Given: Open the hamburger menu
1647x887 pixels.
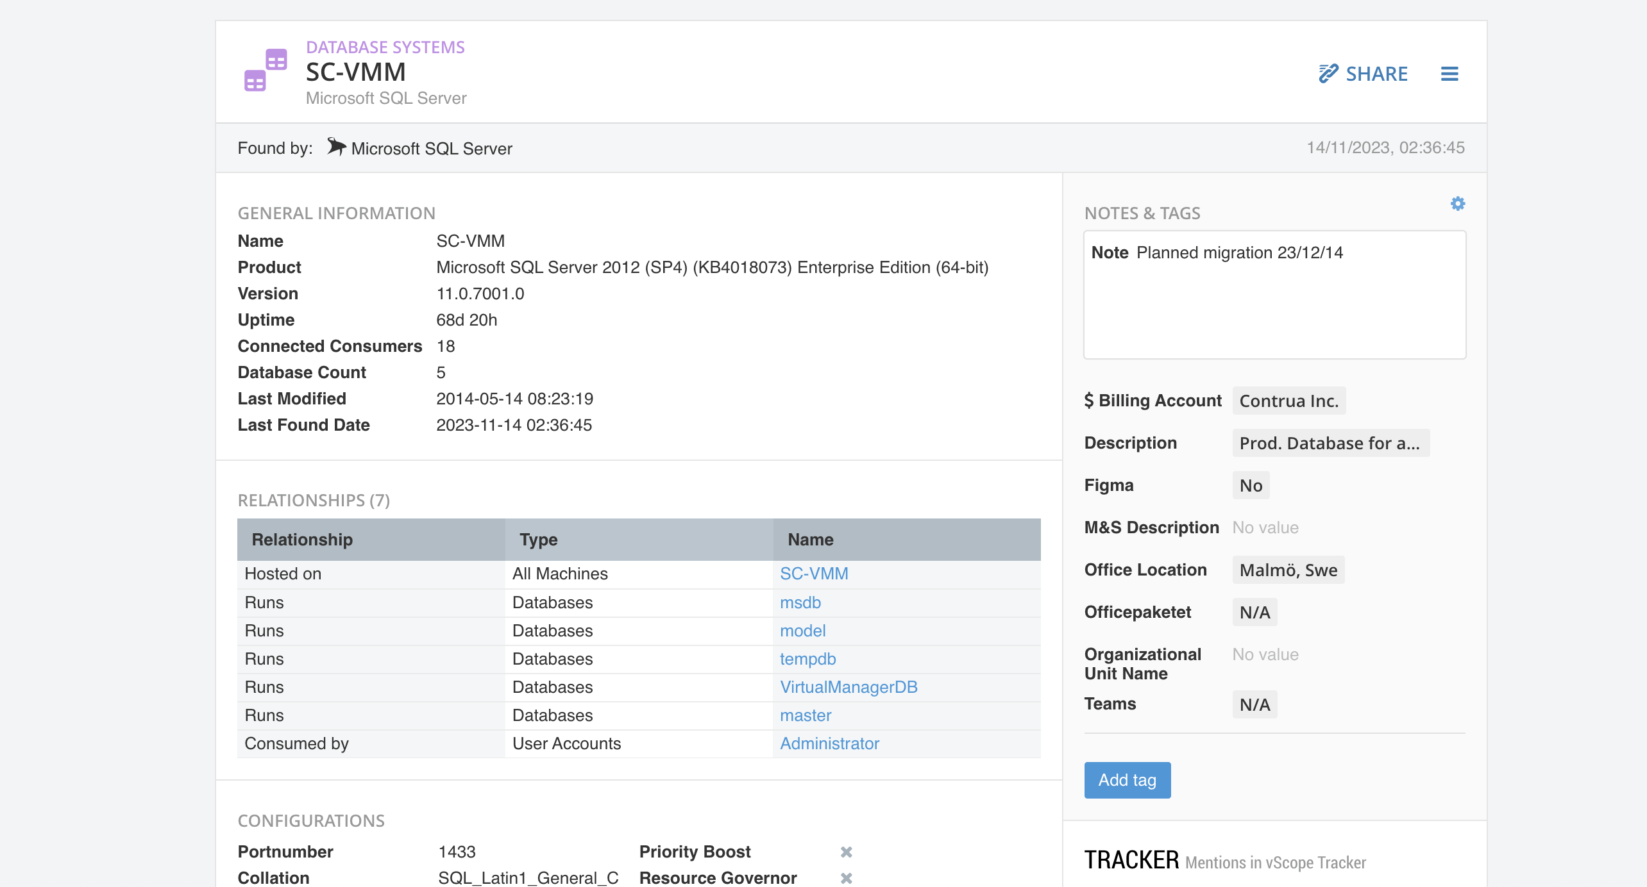Looking at the screenshot, I should tap(1449, 74).
